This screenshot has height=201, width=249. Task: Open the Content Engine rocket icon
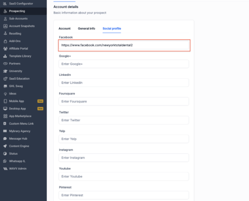[6, 146]
